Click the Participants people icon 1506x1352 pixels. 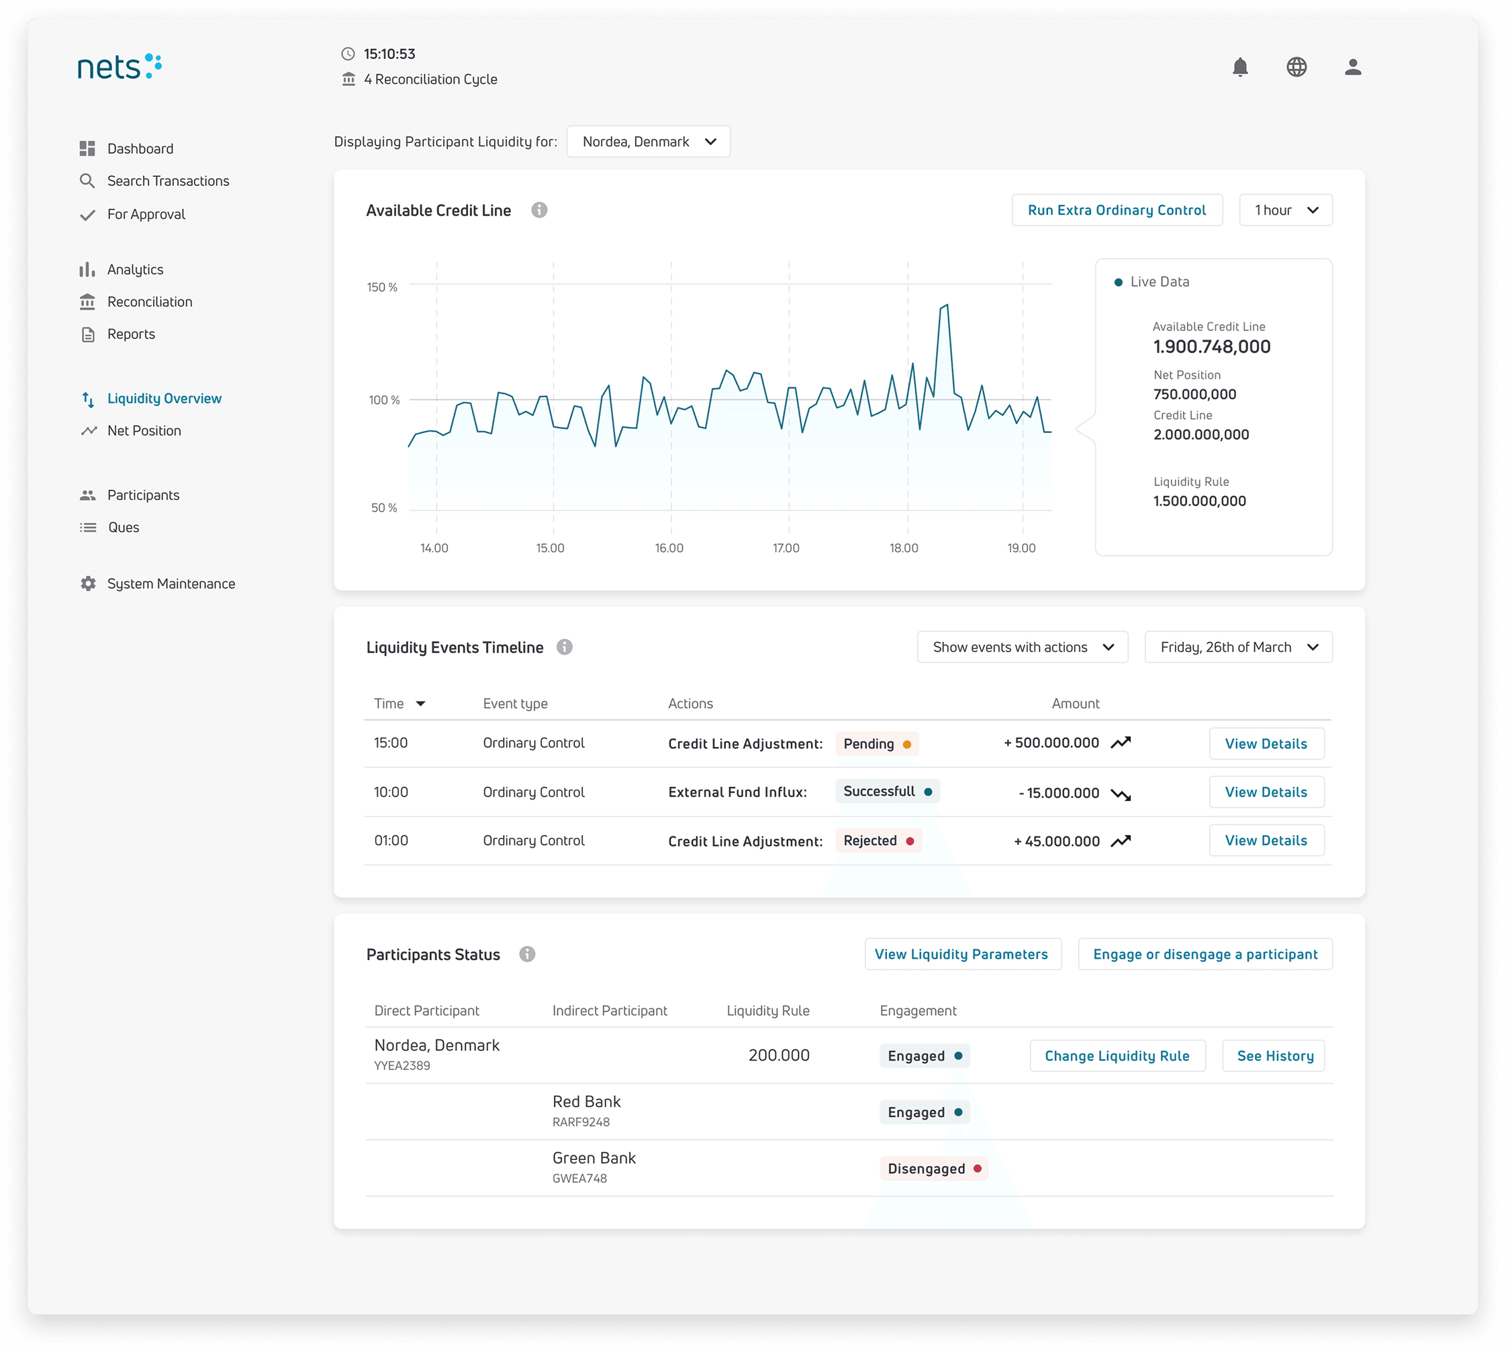[88, 495]
